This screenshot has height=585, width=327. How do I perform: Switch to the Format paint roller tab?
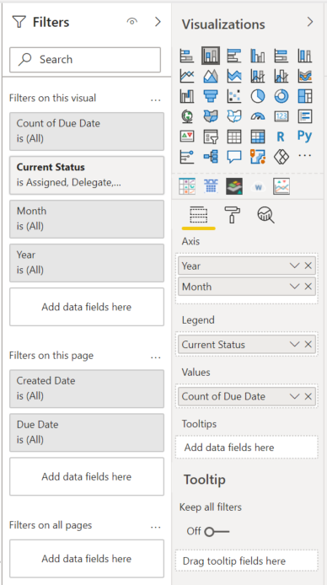click(232, 215)
